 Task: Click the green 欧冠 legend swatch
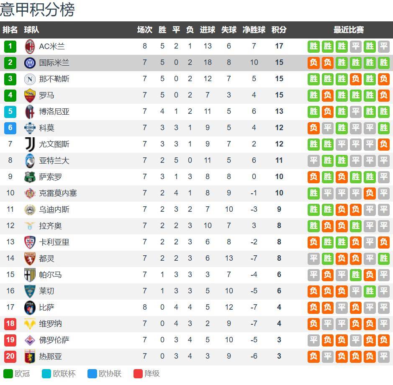point(8,373)
